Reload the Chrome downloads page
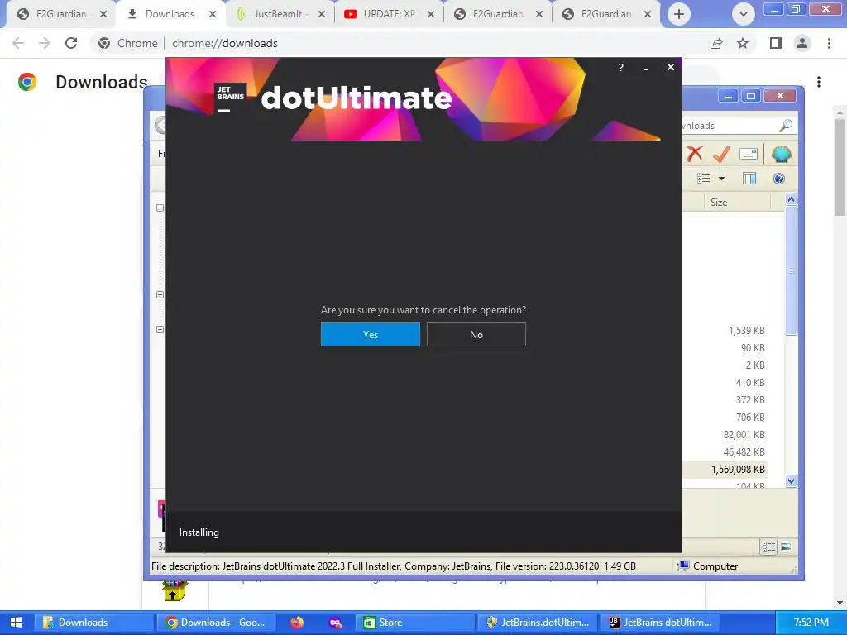Viewport: 847px width, 635px height. (71, 43)
